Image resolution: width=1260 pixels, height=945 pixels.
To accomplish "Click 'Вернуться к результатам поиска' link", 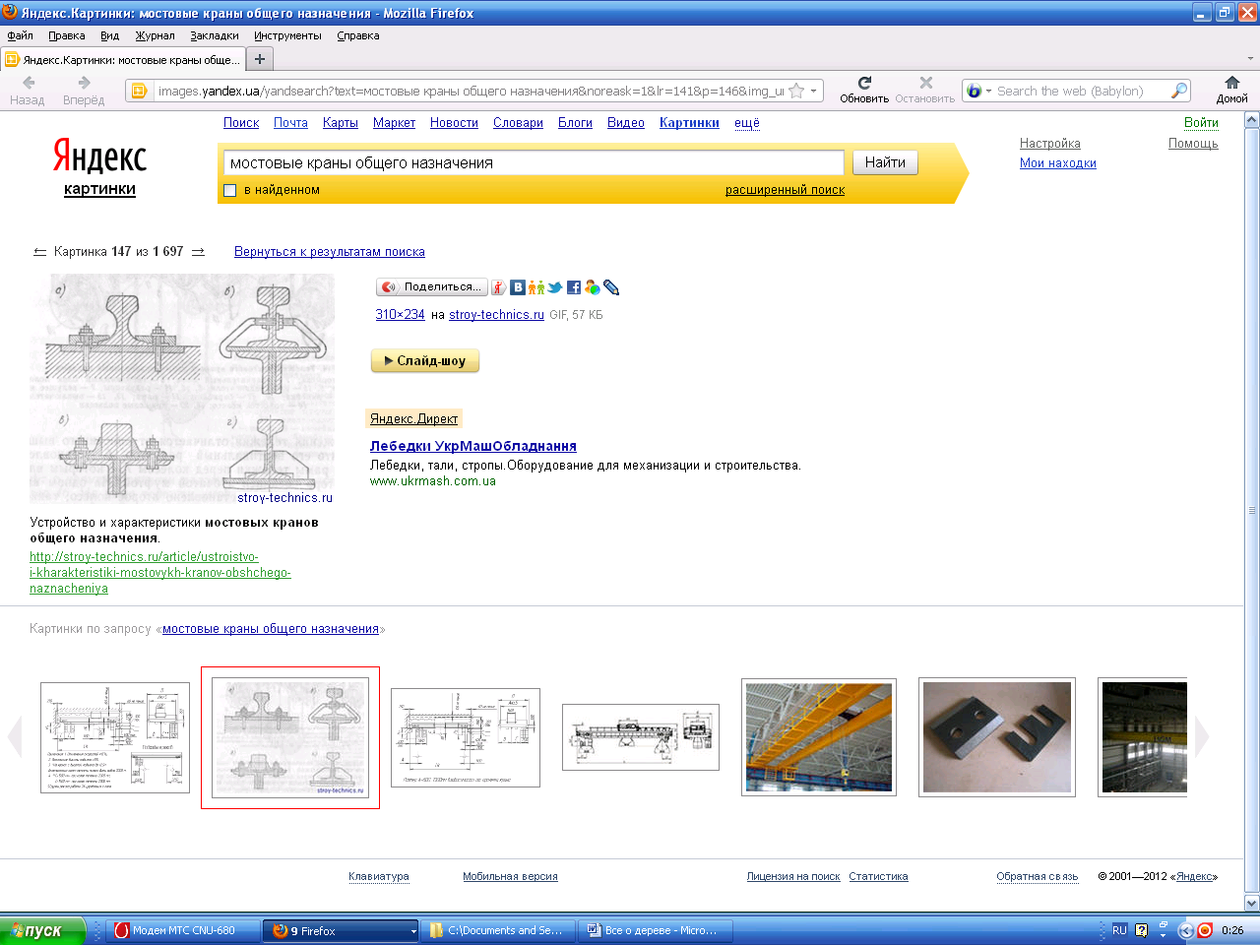I will [330, 252].
